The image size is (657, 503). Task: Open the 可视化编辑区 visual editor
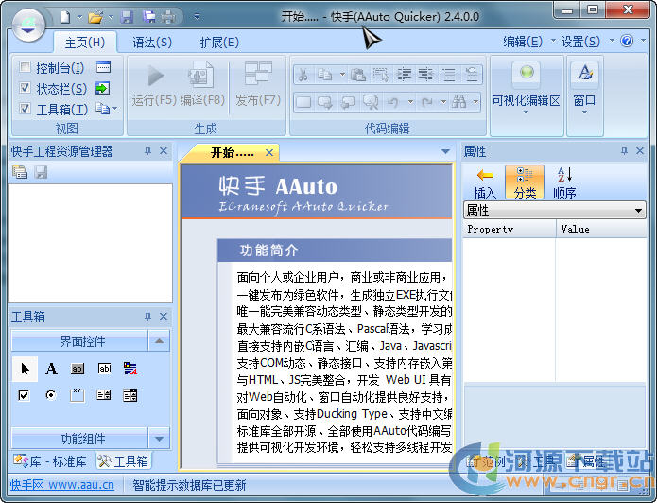point(526,86)
